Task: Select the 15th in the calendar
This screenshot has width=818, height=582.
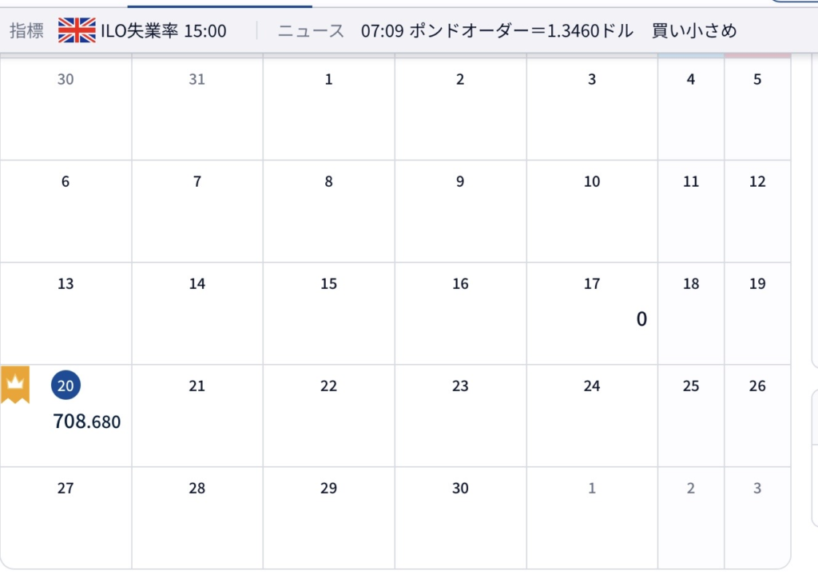Action: tap(328, 312)
